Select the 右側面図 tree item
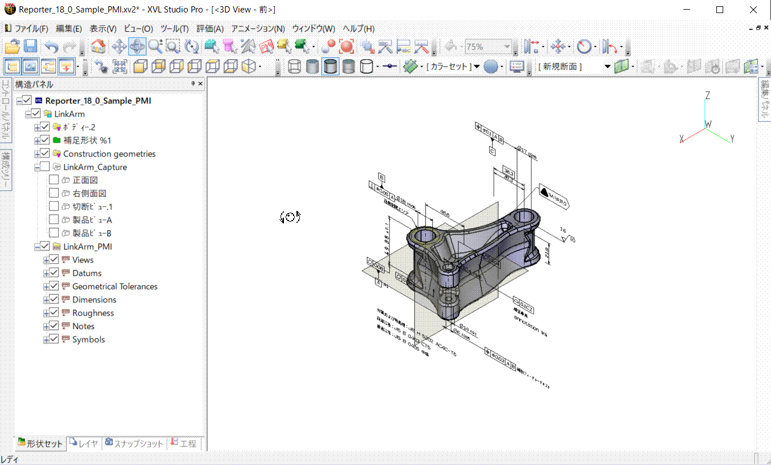This screenshot has width=771, height=465. [x=89, y=194]
